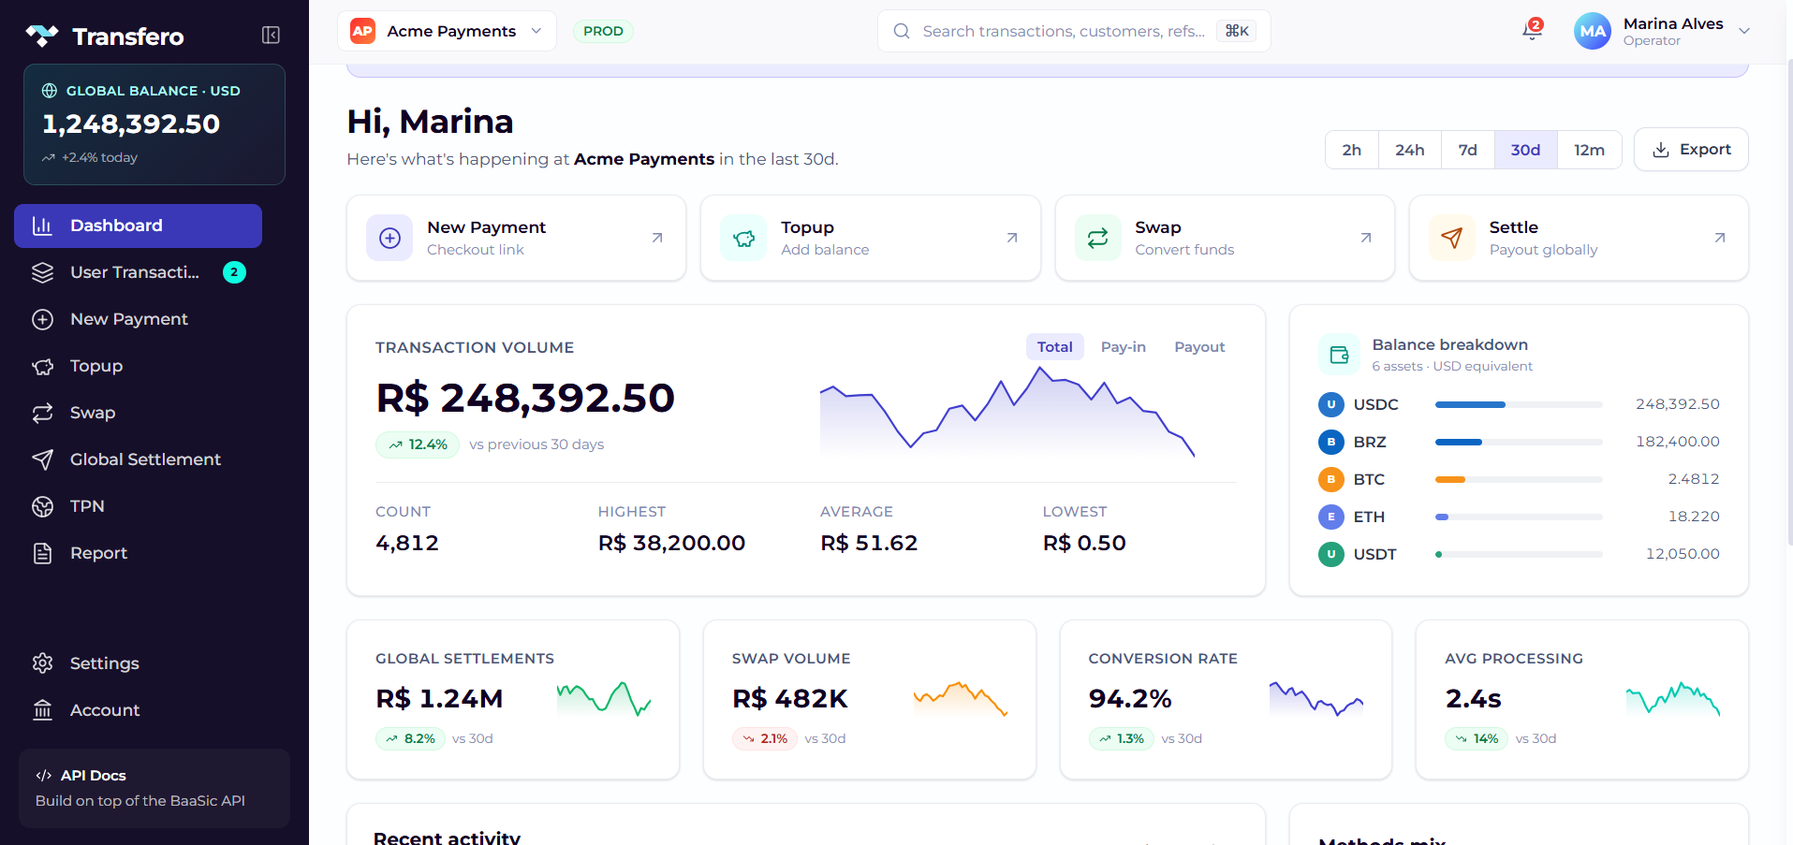1793x845 pixels.
Task: Click the ETH asset icon
Action: coord(1330,517)
